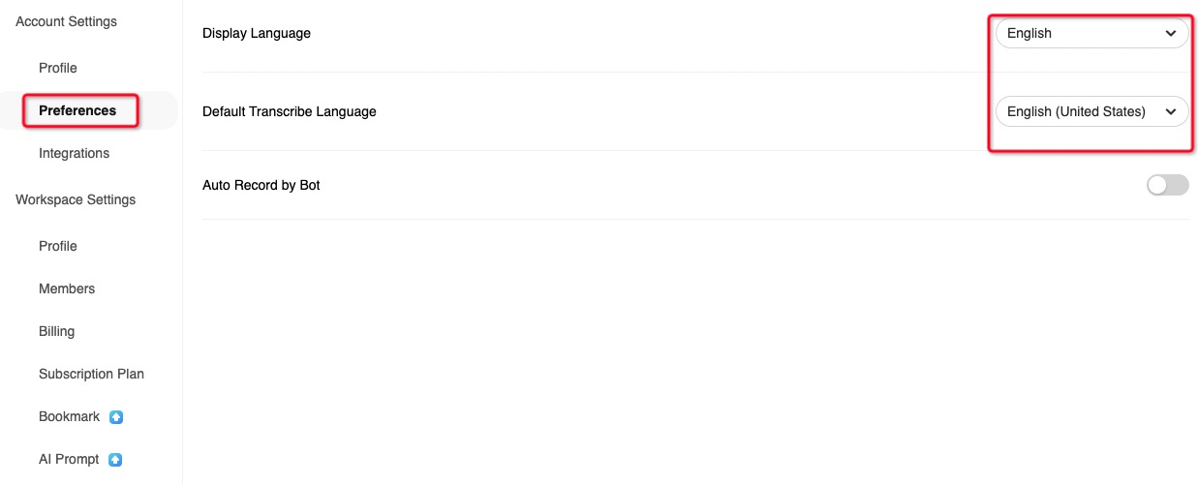
Task: Click the chevron arrow in Display Language selector
Action: coord(1171,33)
